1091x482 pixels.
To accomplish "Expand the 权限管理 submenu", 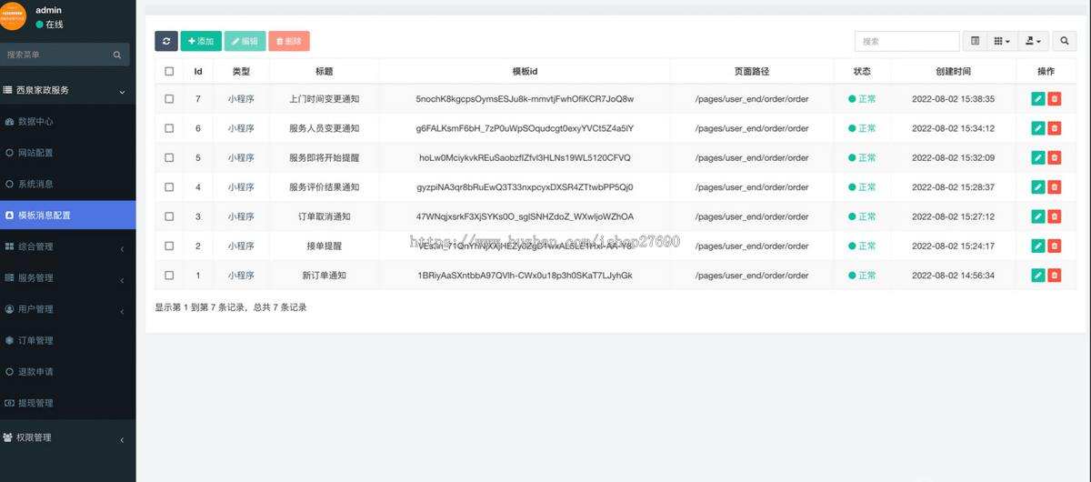I will [68, 437].
